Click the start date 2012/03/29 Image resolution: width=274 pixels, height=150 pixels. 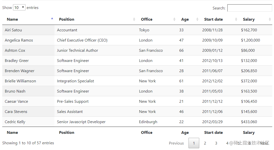click(x=212, y=122)
